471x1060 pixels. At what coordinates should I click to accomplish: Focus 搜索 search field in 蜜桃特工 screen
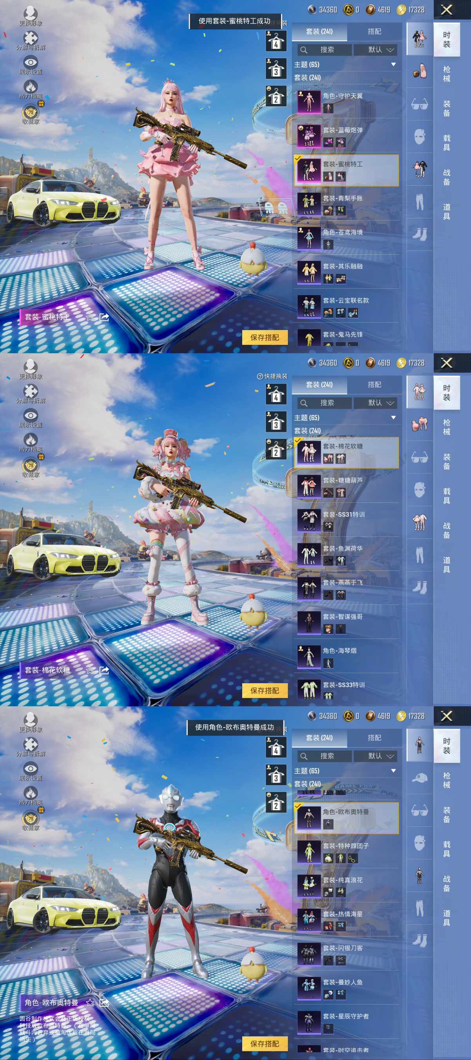(x=325, y=50)
